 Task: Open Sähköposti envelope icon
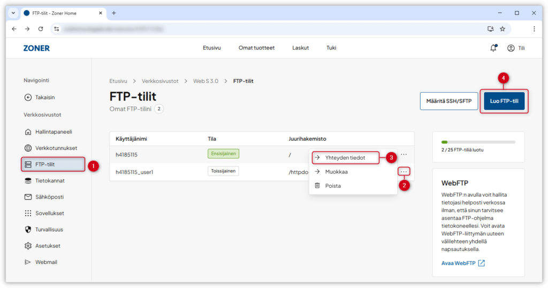tap(28, 197)
